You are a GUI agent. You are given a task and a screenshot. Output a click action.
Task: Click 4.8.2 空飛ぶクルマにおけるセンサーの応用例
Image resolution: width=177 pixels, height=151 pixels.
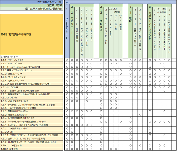31,139
